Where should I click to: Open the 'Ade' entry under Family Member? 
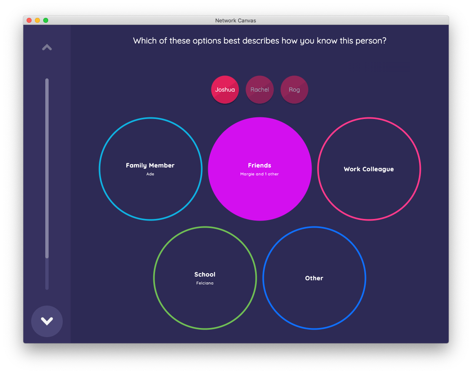click(150, 174)
